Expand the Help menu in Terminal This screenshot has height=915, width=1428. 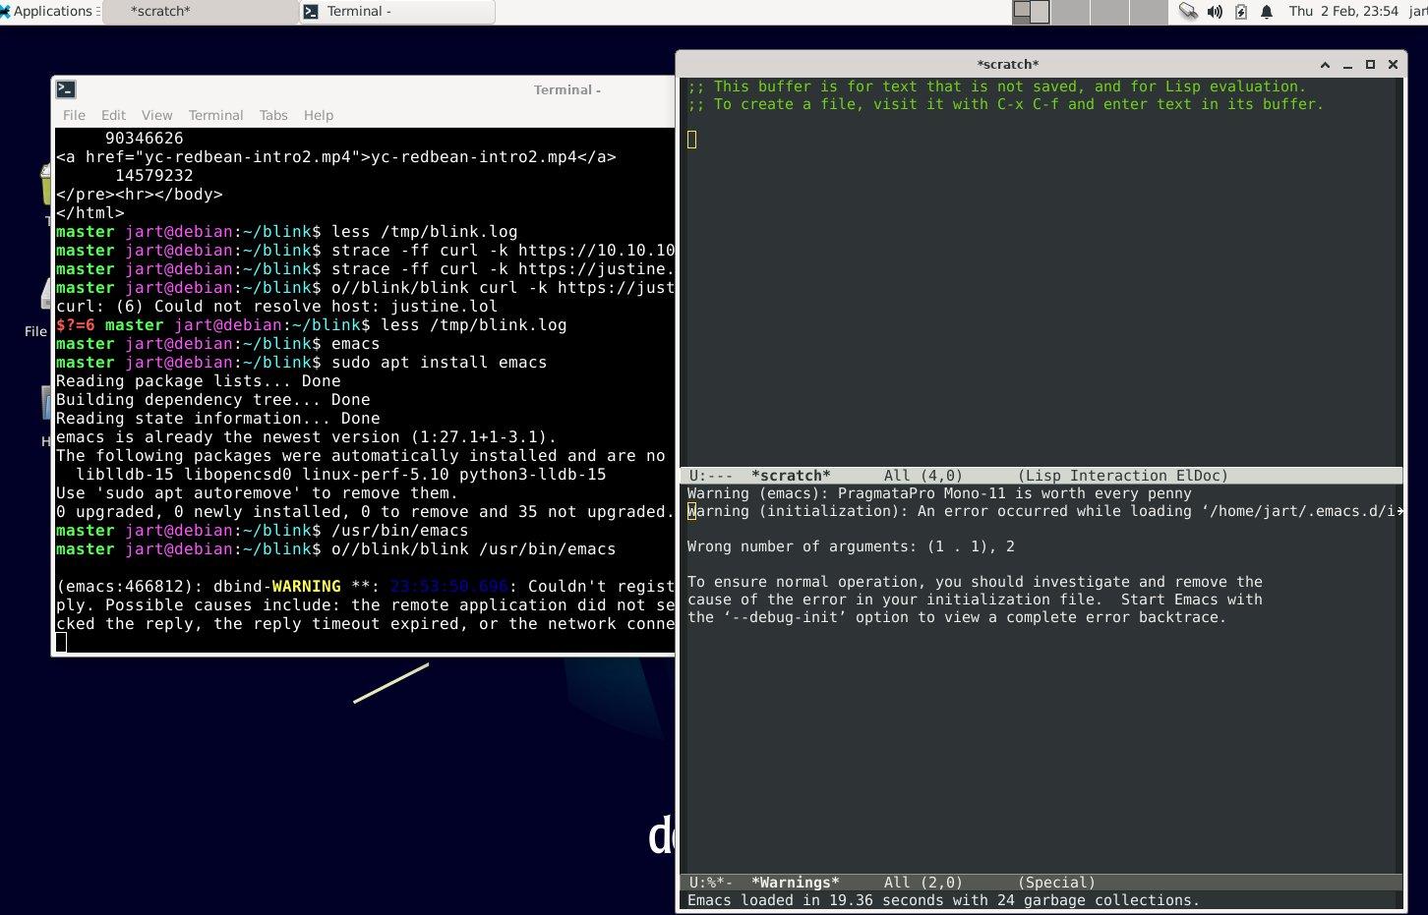pyautogui.click(x=318, y=115)
